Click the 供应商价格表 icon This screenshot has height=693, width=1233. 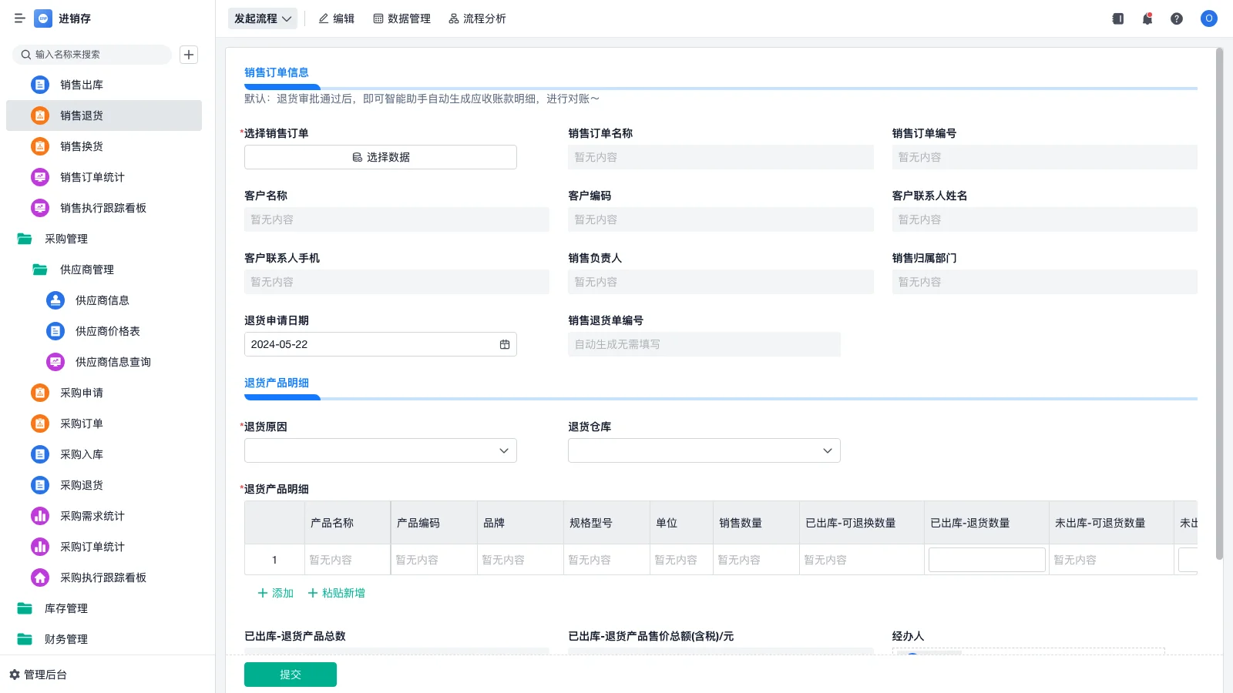[x=55, y=331]
